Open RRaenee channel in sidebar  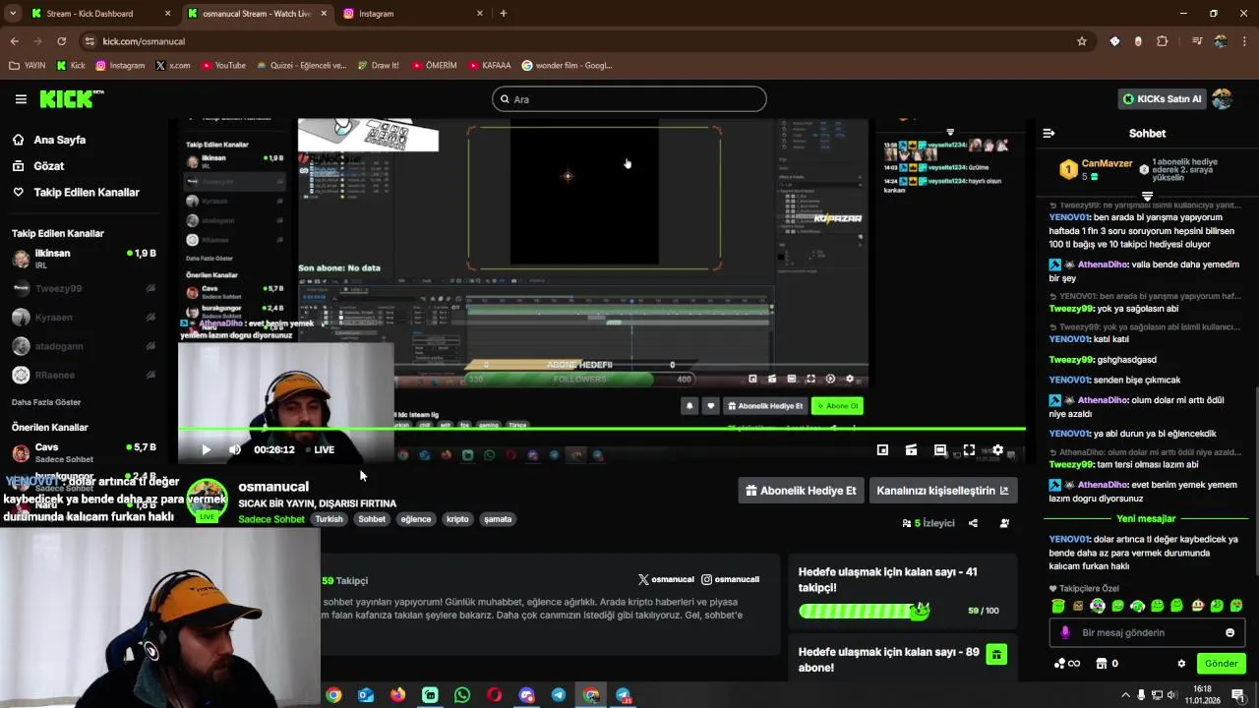tap(84, 375)
